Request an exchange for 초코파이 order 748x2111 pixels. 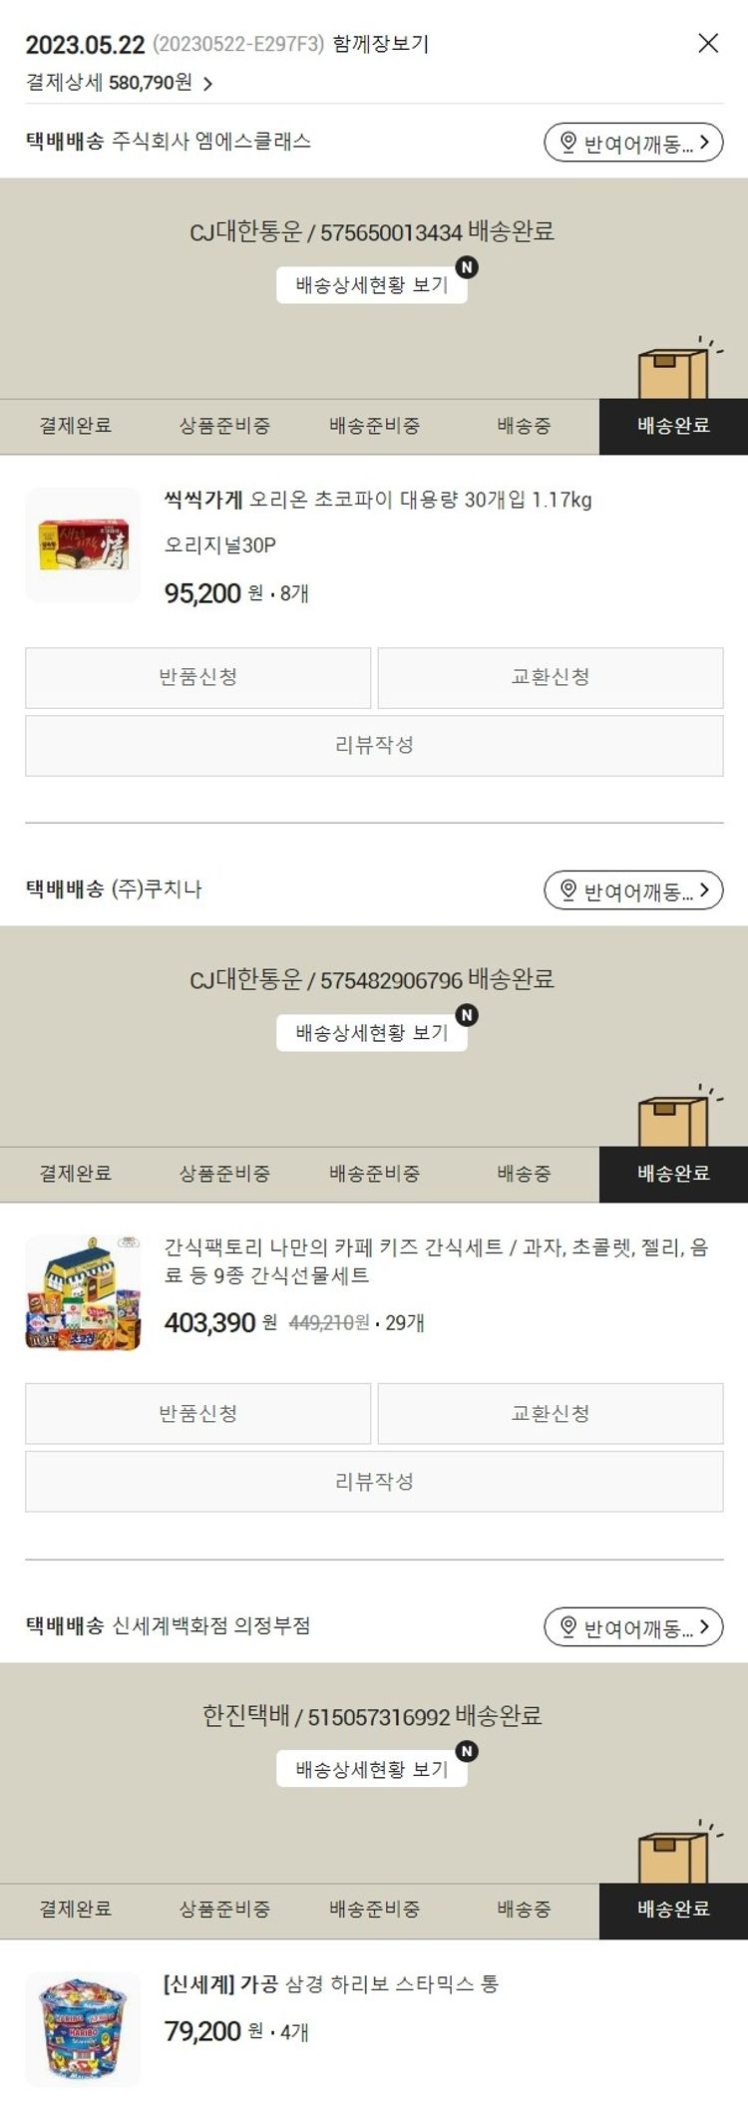tap(551, 678)
